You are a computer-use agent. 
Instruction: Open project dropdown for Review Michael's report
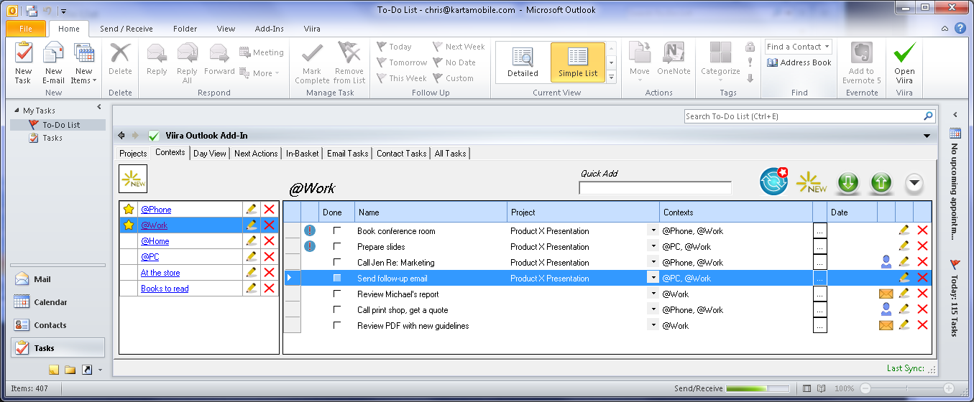click(x=653, y=294)
